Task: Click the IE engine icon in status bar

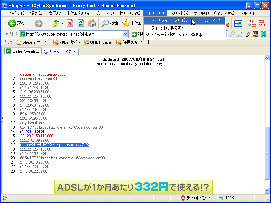Action: pos(5,198)
